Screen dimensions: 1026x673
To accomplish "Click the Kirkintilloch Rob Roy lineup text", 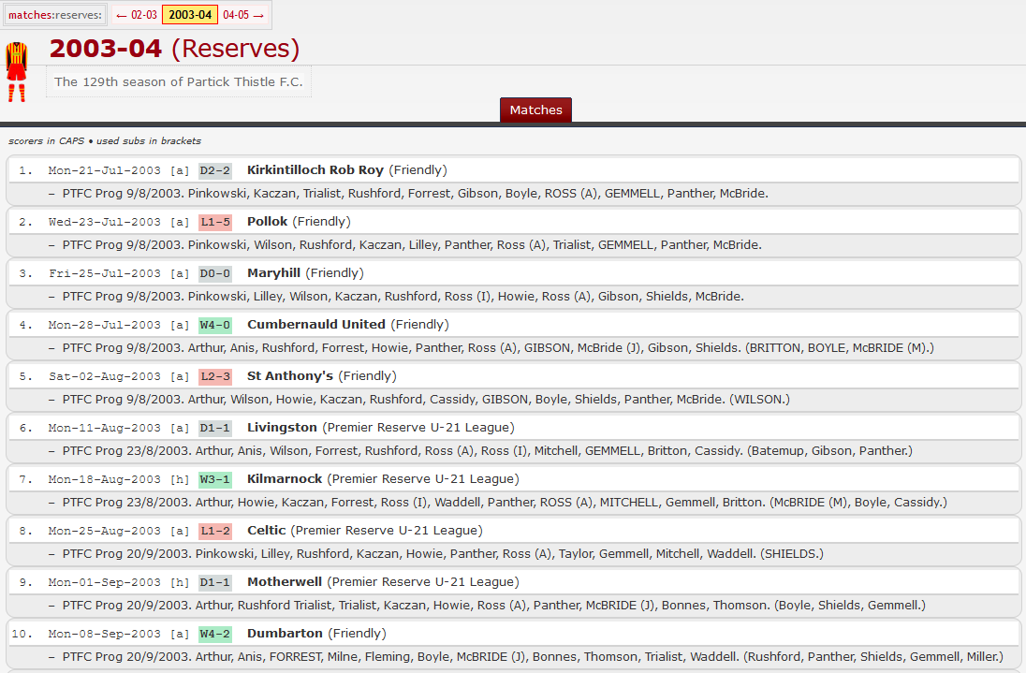I will click(x=416, y=194).
